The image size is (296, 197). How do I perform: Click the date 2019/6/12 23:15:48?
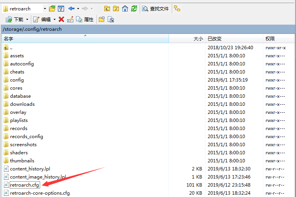click(229, 185)
